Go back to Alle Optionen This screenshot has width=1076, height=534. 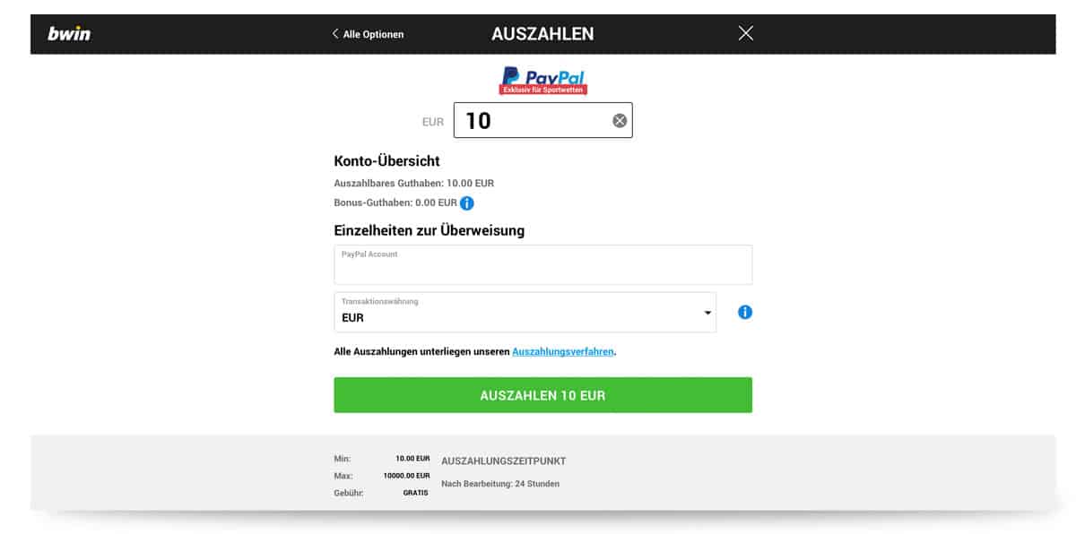click(369, 34)
